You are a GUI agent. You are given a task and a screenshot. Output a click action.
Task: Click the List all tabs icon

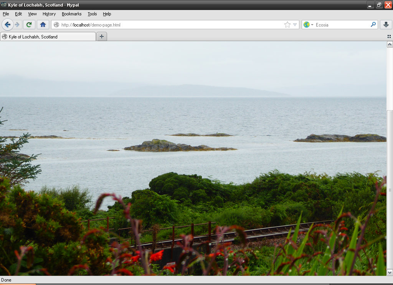click(389, 36)
